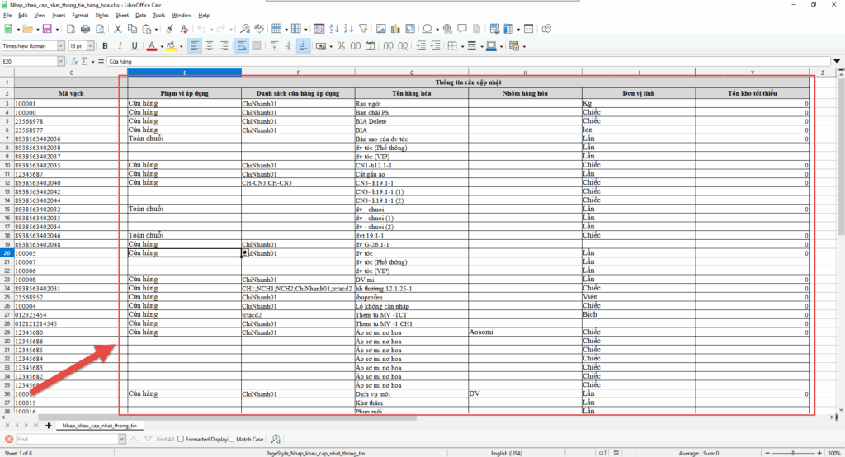
Task: Click the Save document icon
Action: pyautogui.click(x=47, y=29)
